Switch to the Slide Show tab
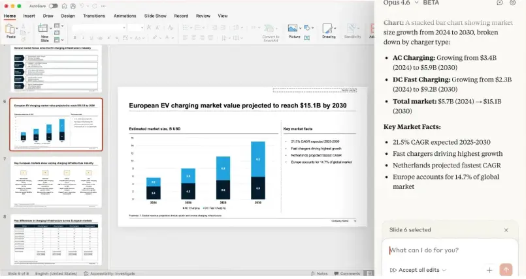Image resolution: width=526 pixels, height=279 pixels. pos(156,16)
